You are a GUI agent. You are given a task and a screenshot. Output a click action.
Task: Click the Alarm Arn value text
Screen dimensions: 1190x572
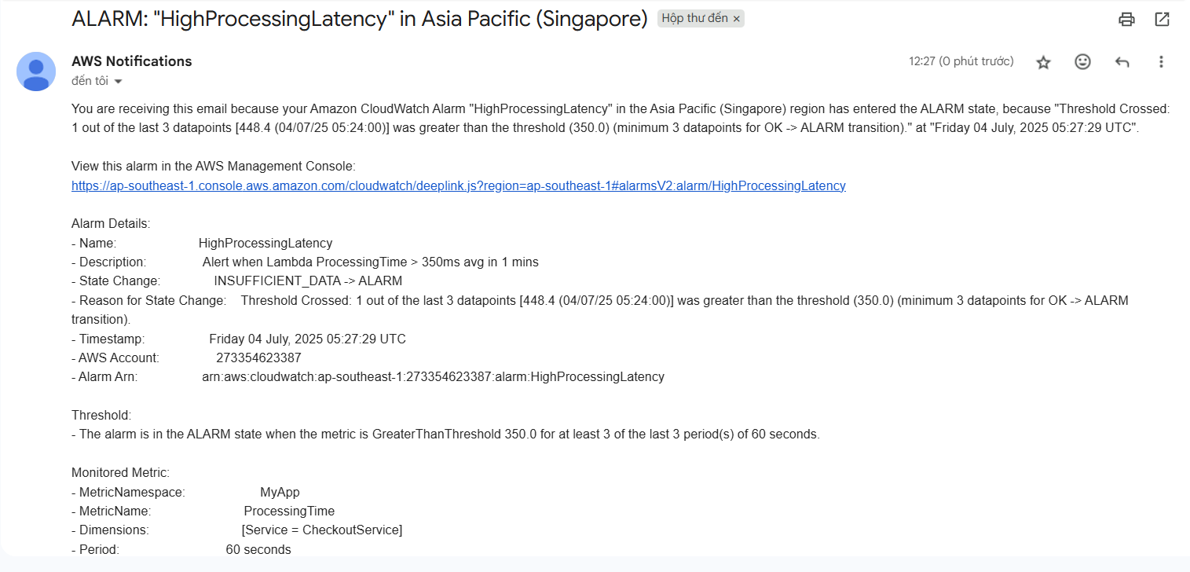coord(433,376)
